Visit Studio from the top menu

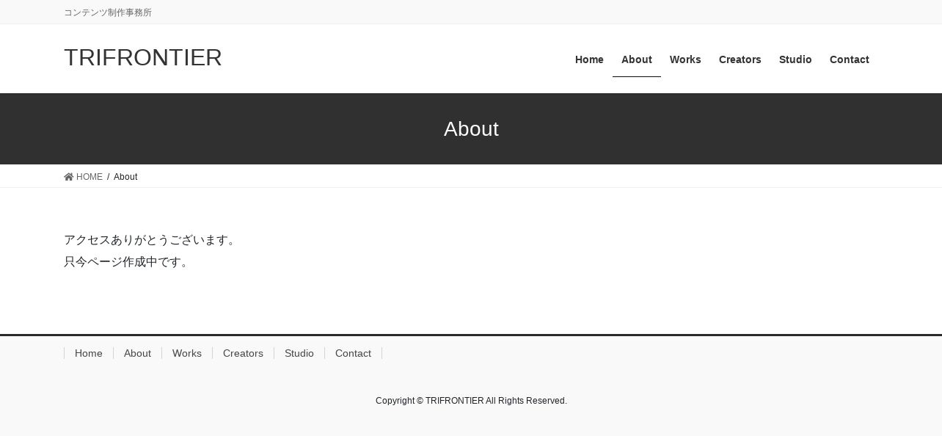click(x=795, y=59)
